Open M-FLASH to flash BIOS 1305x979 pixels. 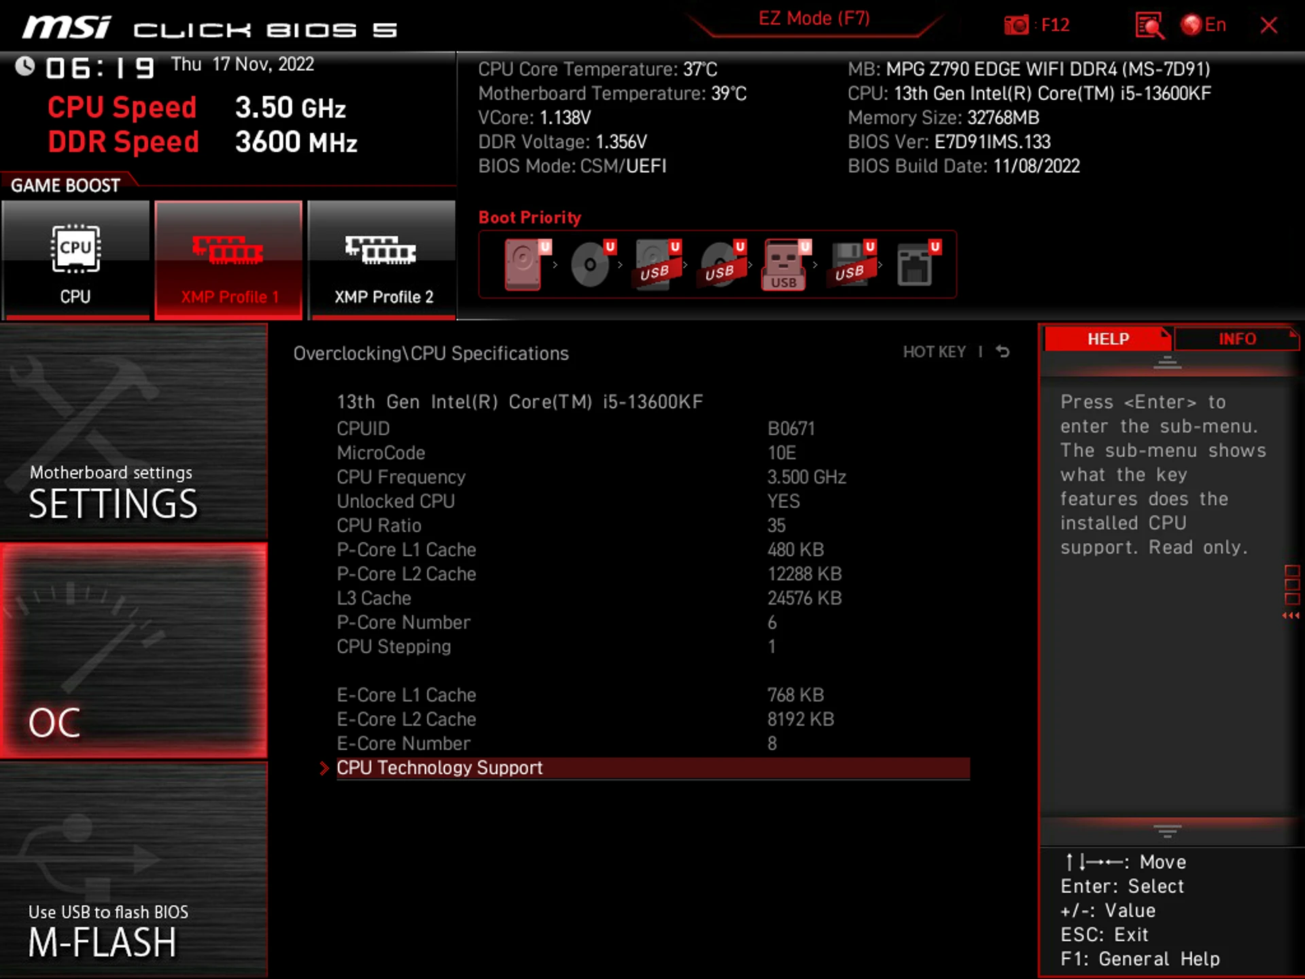click(x=134, y=870)
